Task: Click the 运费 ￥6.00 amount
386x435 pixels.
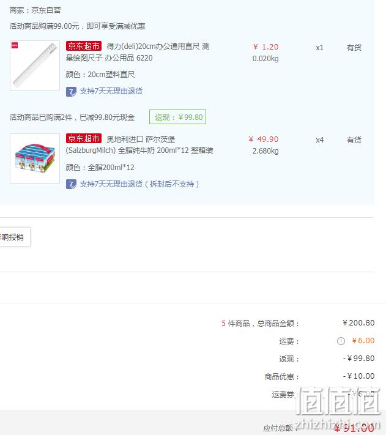Action: [363, 341]
